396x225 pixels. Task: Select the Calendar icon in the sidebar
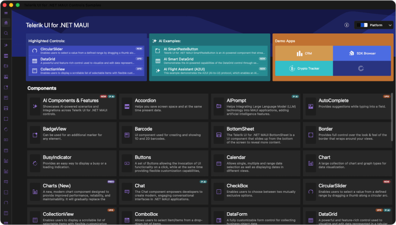(6, 150)
